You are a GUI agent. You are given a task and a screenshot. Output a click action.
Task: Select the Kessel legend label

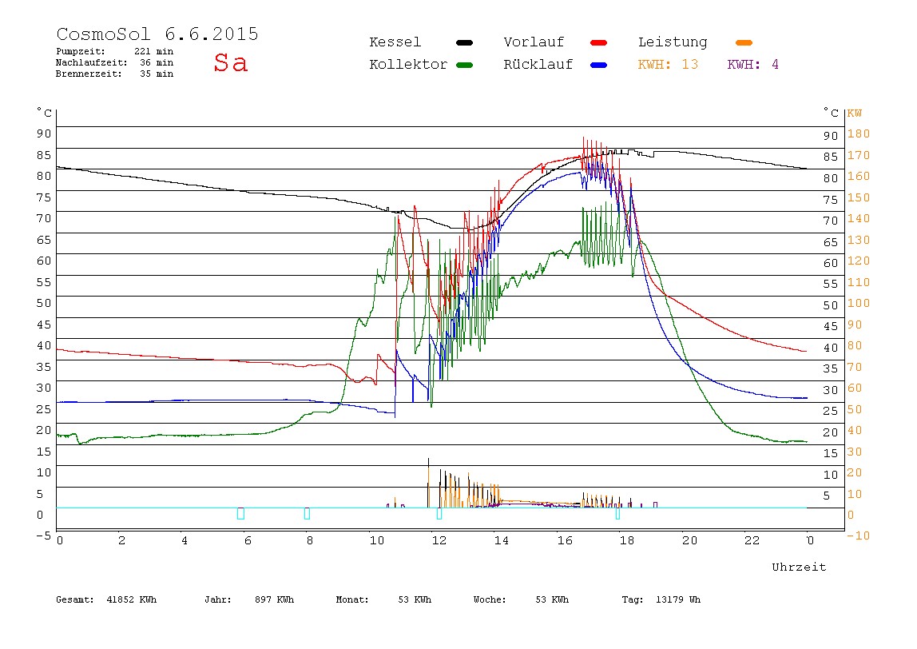click(x=395, y=42)
